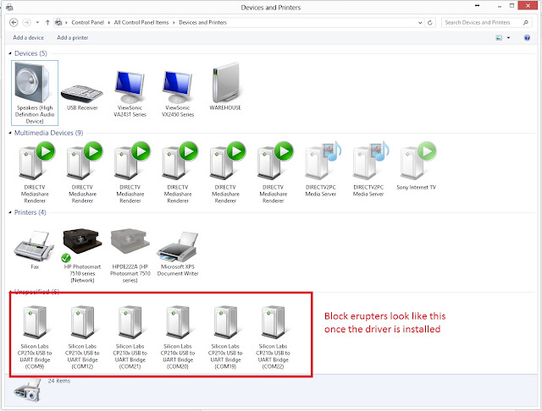Viewport: 542px width, 411px height.
Task: Click Add a printer
Action: (x=73, y=37)
